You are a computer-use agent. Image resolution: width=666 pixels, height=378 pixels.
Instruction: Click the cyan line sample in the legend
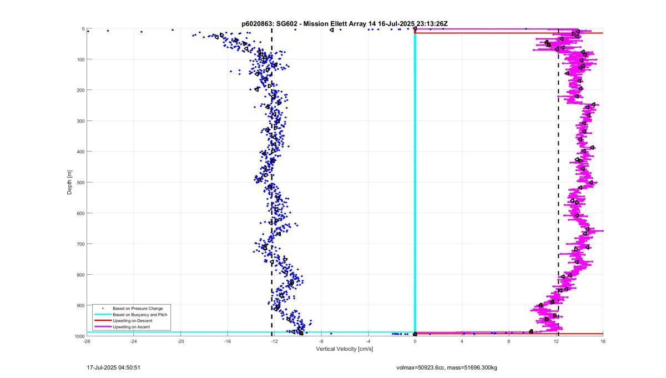[x=102, y=314]
